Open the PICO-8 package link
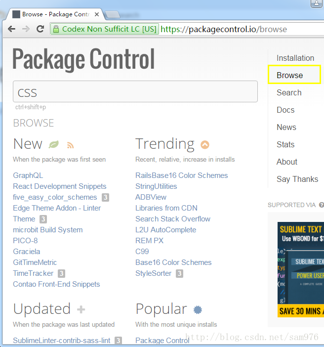This screenshot has height=347, width=324. [25, 241]
